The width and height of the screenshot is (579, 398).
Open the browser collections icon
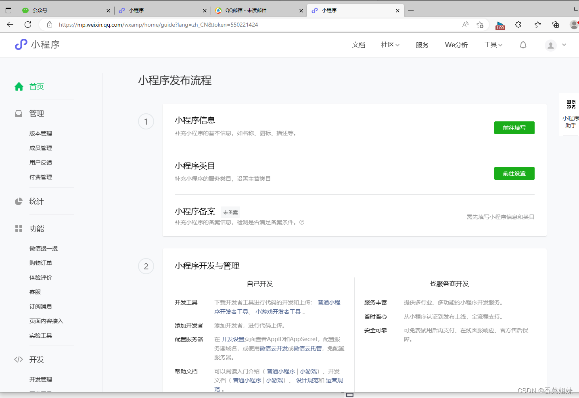(556, 25)
